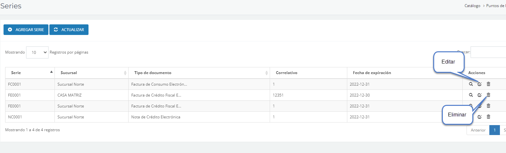Viewport: 506px width, 153px height.
Task: Focus the Buscar search field
Action: pyautogui.click(x=488, y=52)
